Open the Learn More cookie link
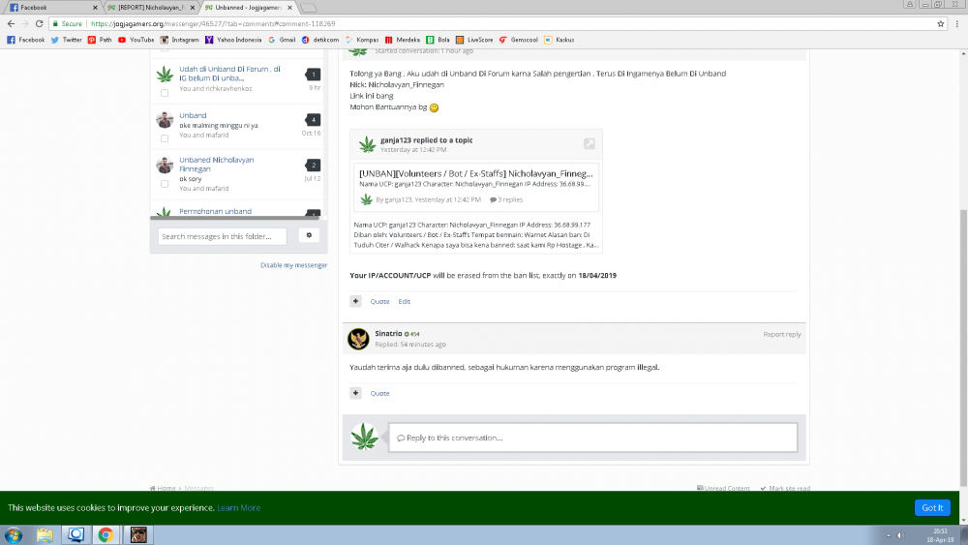 [238, 507]
